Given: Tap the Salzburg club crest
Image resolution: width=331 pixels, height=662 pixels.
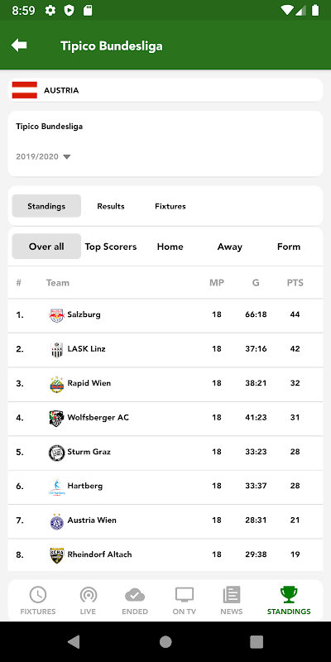Looking at the screenshot, I should (56, 315).
